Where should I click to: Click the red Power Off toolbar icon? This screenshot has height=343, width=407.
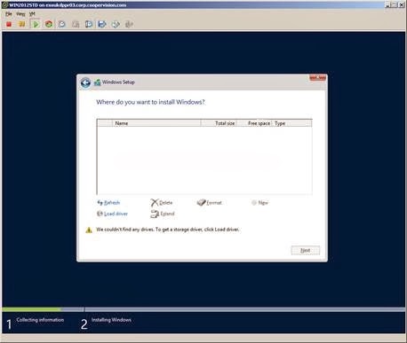[x=9, y=24]
